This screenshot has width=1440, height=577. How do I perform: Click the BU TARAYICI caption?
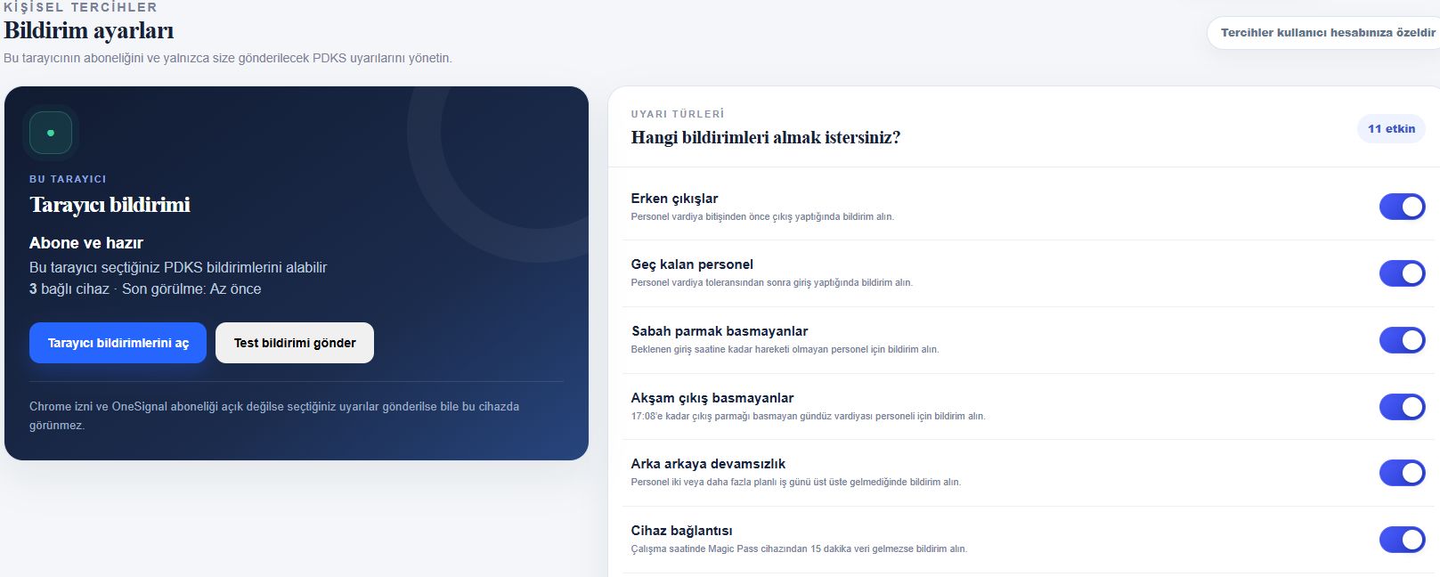(68, 179)
